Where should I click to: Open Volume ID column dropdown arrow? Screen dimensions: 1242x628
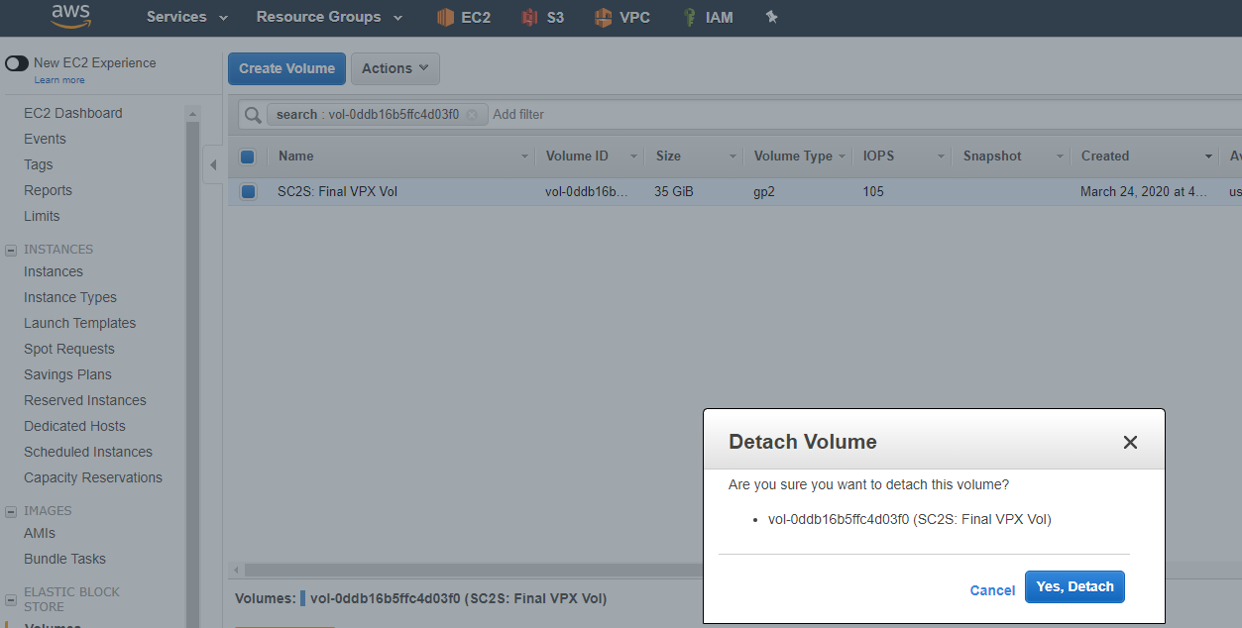tap(632, 157)
